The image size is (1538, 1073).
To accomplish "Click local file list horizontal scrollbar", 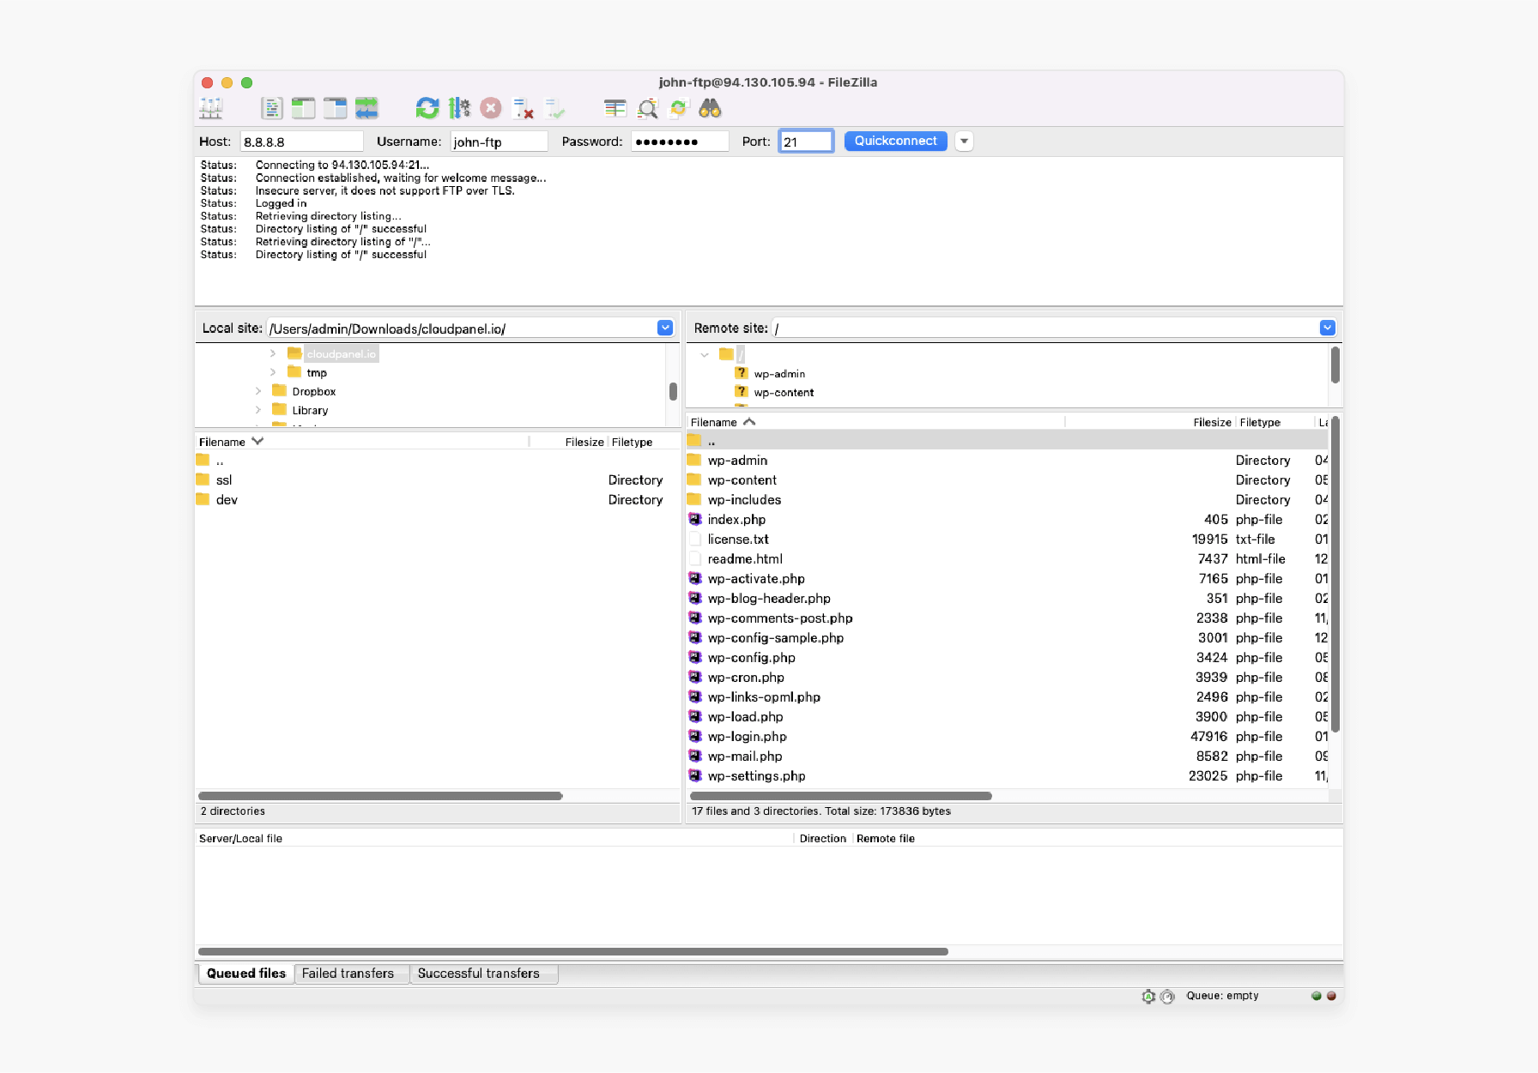I will [380, 796].
